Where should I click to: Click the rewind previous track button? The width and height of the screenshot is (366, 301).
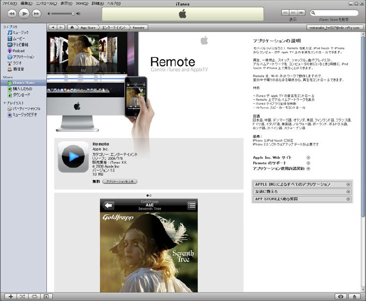coord(12,14)
